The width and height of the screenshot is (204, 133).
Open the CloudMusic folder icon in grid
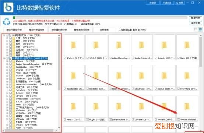[x=141, y=76]
